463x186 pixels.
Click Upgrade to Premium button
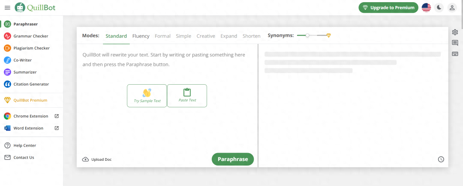pyautogui.click(x=388, y=8)
